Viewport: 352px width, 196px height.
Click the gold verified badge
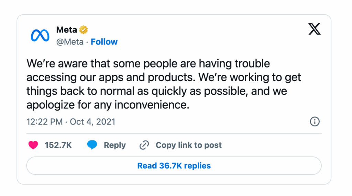click(84, 30)
